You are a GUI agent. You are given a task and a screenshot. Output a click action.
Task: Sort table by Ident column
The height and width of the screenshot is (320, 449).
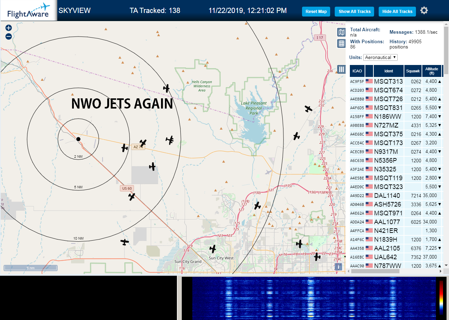(x=389, y=71)
